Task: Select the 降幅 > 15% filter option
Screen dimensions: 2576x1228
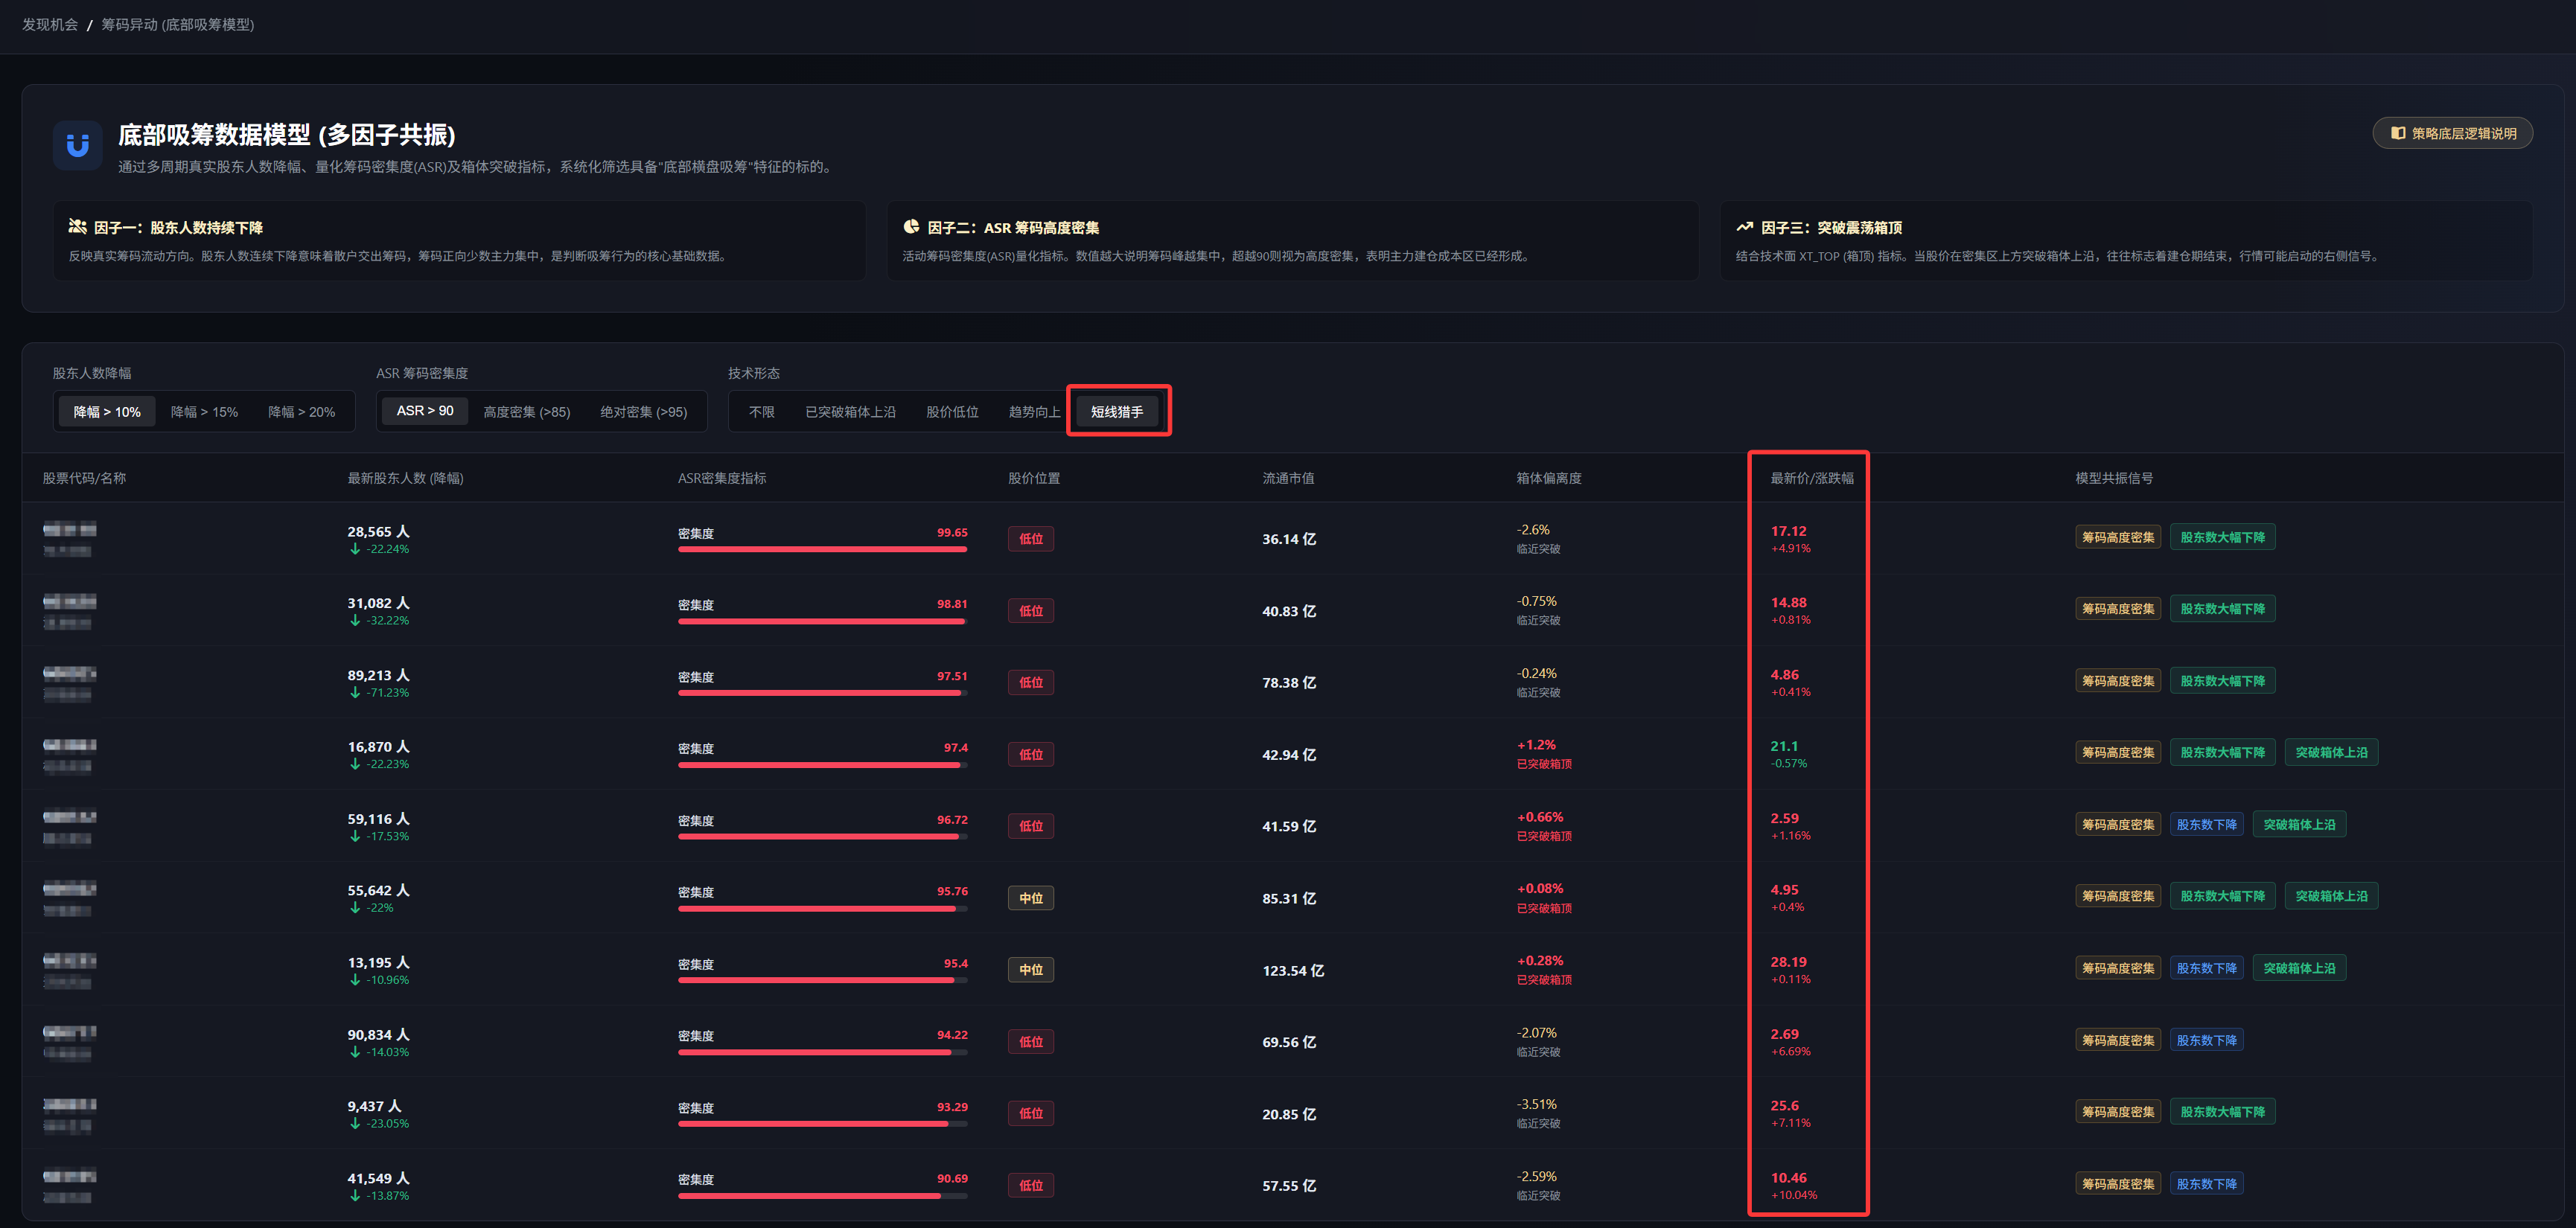Action: click(x=204, y=412)
